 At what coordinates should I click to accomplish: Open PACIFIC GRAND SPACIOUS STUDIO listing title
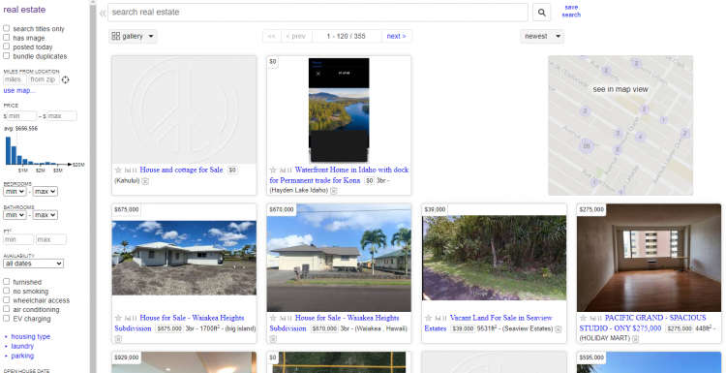643,323
